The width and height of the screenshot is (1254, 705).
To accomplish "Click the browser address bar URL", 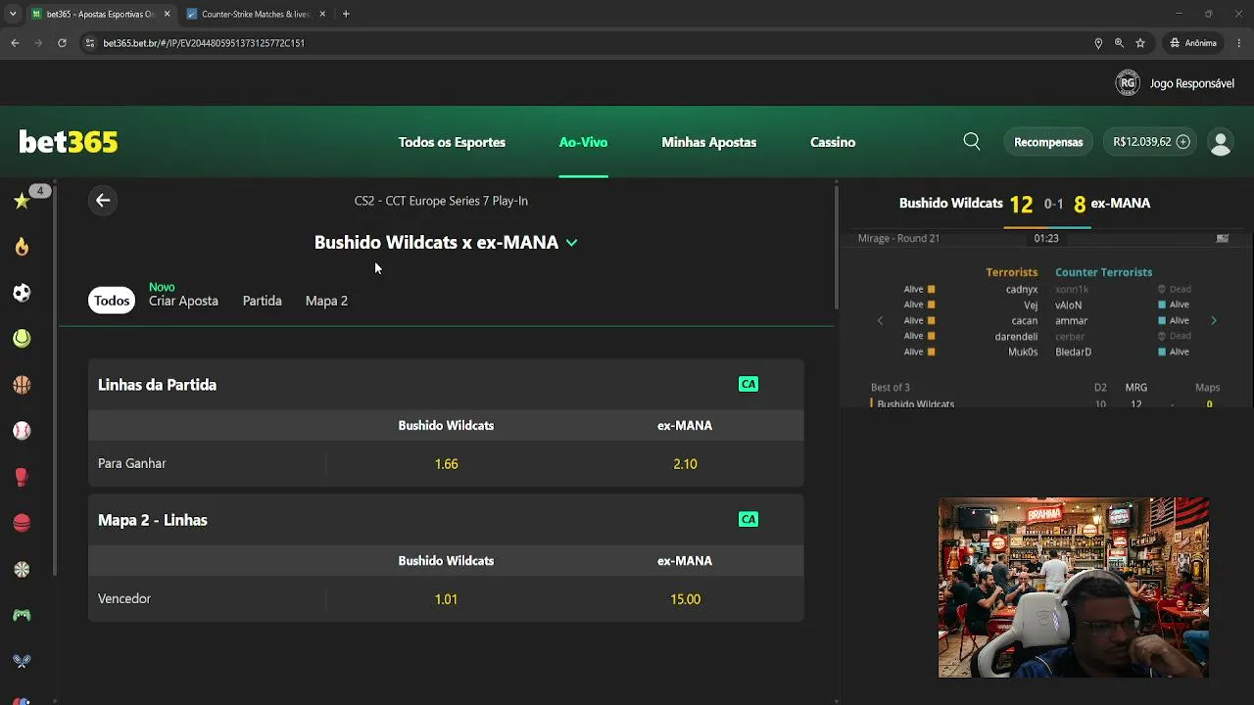I will pyautogui.click(x=204, y=43).
